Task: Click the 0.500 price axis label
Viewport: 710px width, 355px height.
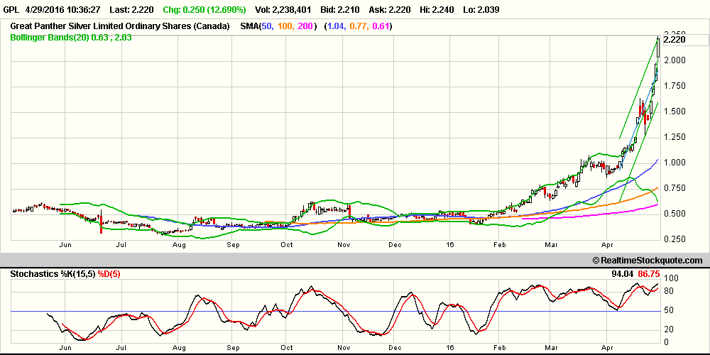Action: 674,214
